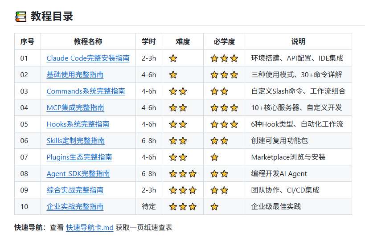Open the 企业实战完整指南 link
365x238 pixels.
[x=75, y=207]
